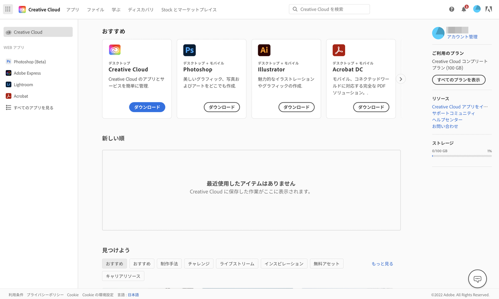Open プライバシーポリシー footer link
Viewport: 499px width, 299px height.
pos(45,295)
